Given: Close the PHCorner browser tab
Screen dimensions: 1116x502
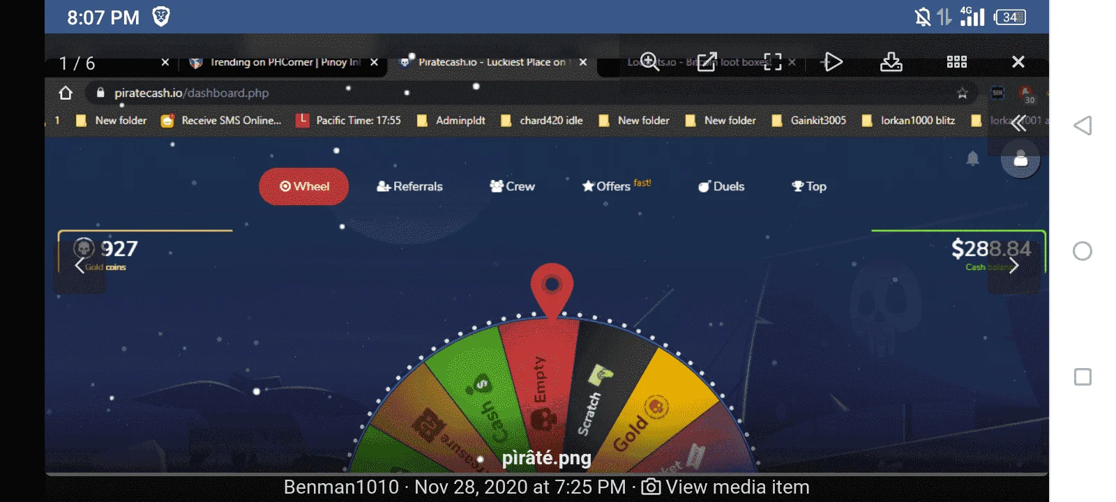Looking at the screenshot, I should pyautogui.click(x=375, y=62).
